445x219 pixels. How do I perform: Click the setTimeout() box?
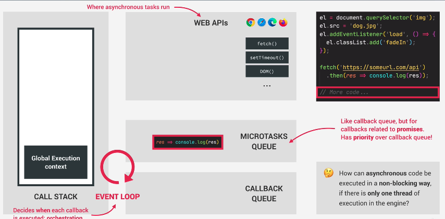(x=267, y=57)
